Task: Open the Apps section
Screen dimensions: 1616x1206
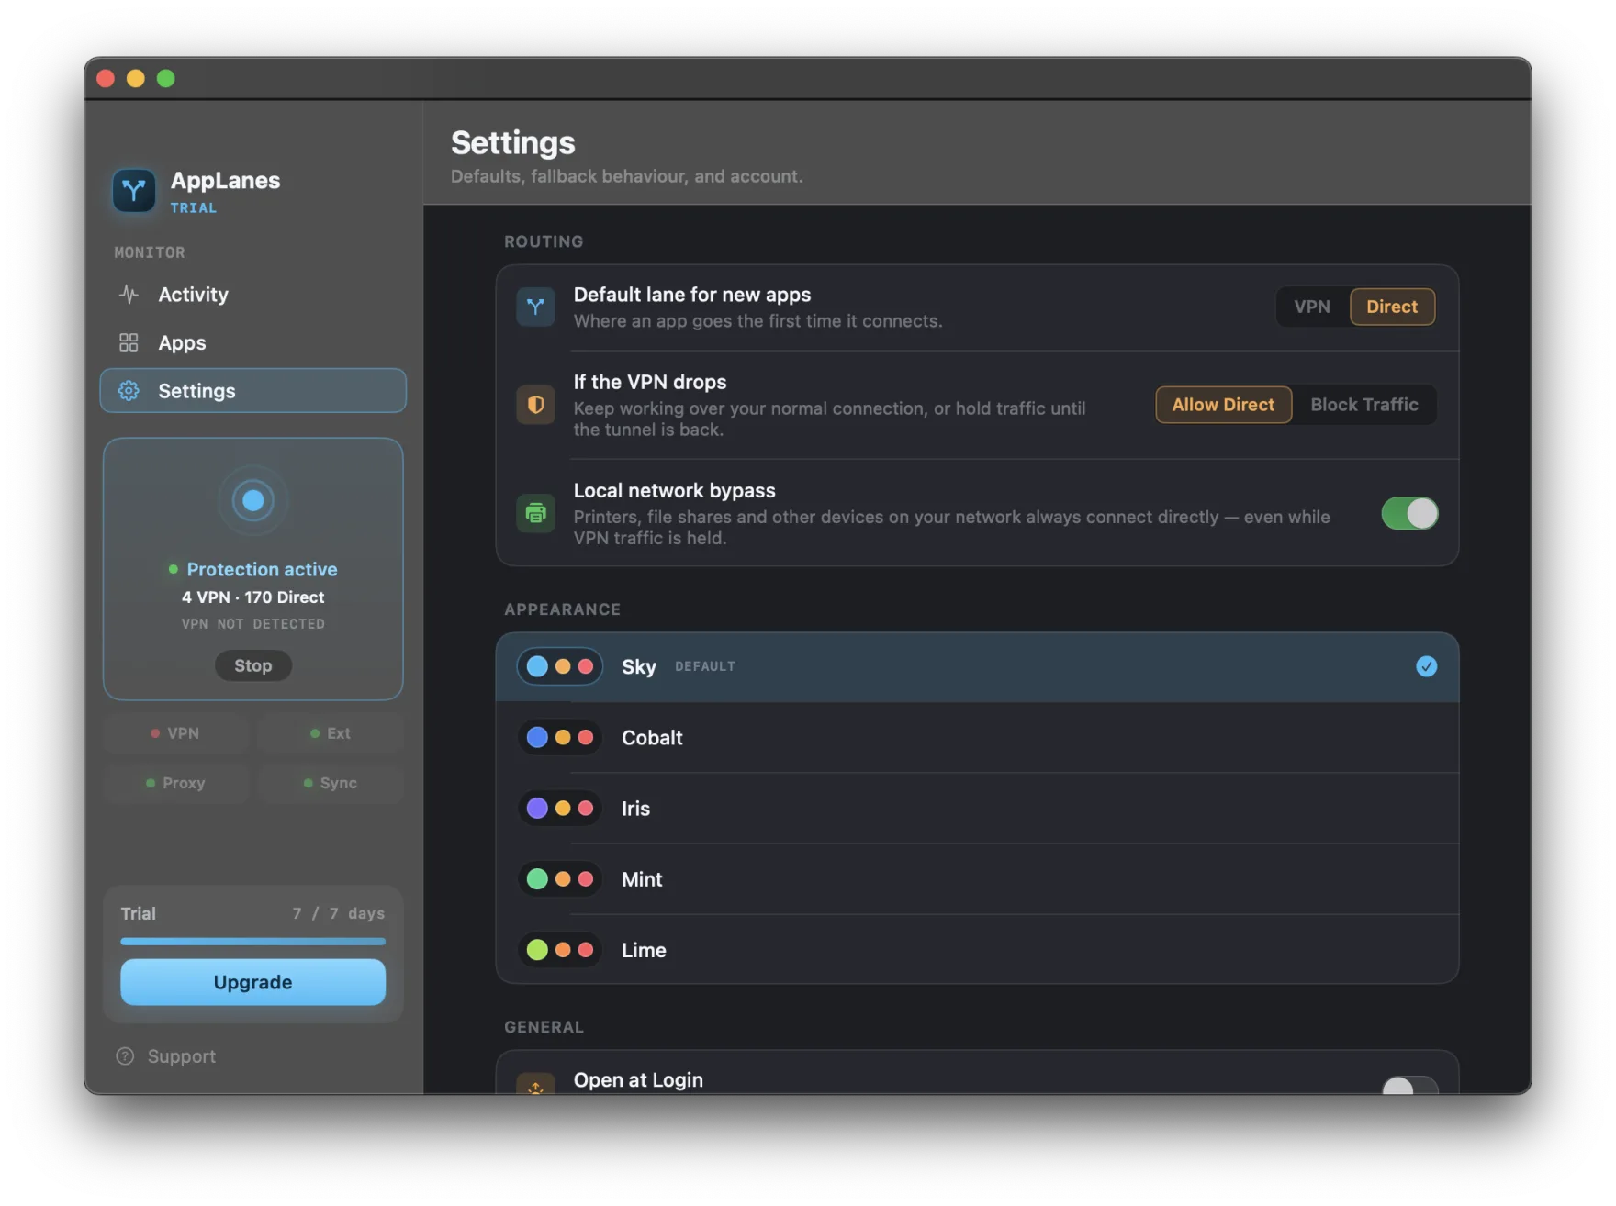Action: 253,342
